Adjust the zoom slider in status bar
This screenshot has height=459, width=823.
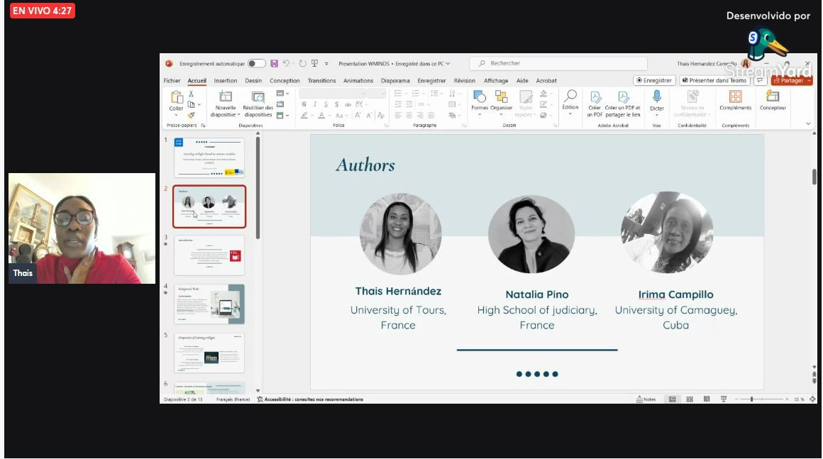pyautogui.click(x=751, y=399)
